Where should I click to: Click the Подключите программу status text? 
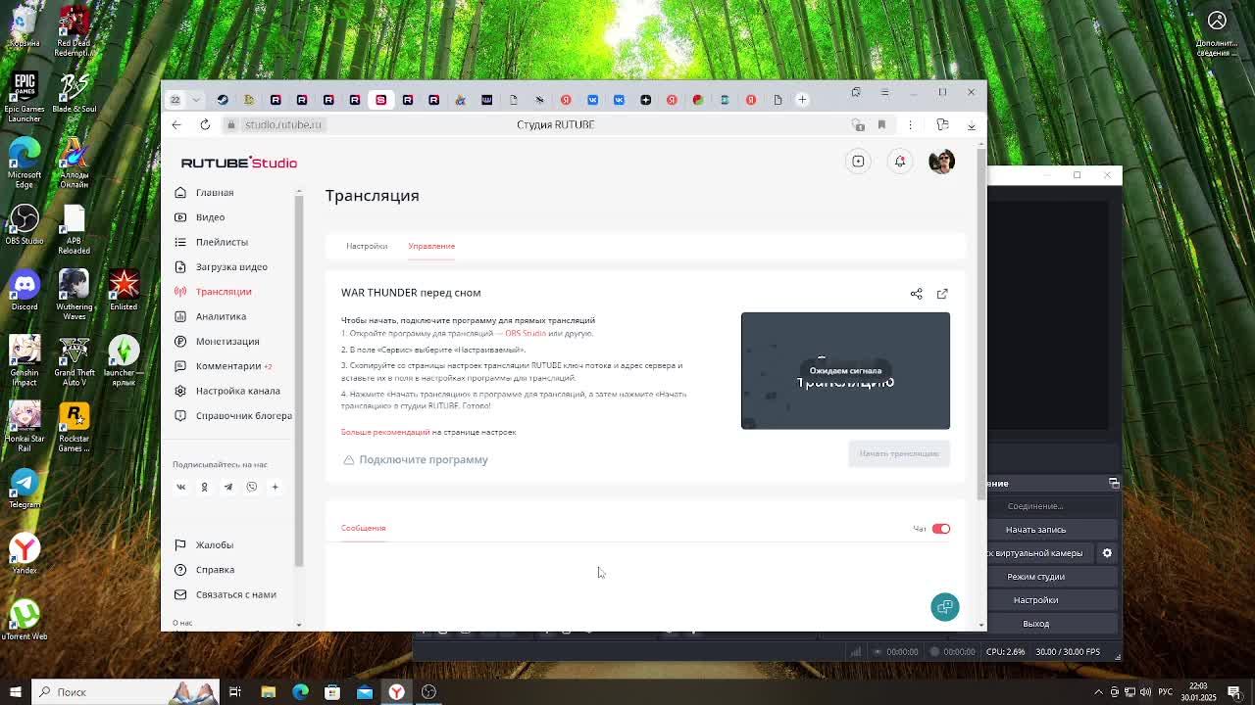(423, 459)
